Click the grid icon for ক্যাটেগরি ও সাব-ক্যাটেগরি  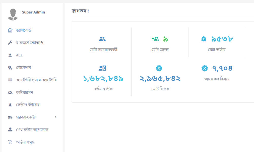[10, 80]
